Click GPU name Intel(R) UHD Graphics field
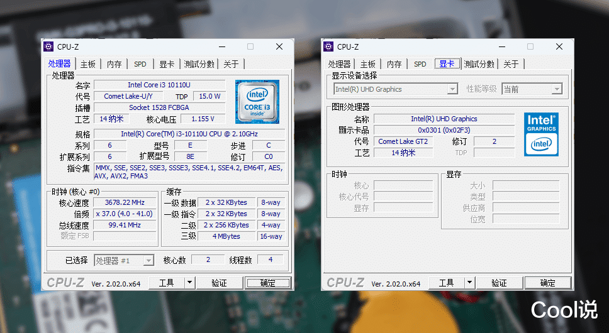This screenshot has height=333, width=609. 444,119
